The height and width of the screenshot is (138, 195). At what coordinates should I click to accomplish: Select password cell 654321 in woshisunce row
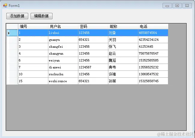click(x=93, y=81)
